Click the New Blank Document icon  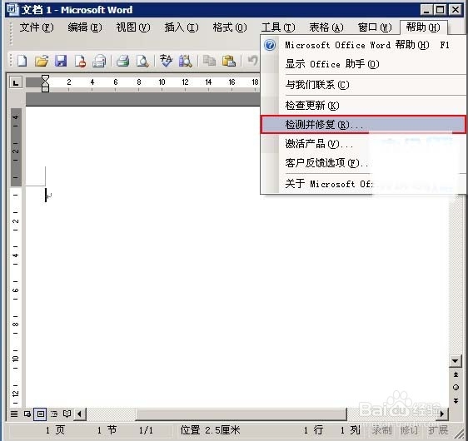coord(22,61)
